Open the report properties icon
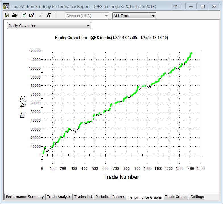This screenshot has width=223, height=204. tap(31, 15)
